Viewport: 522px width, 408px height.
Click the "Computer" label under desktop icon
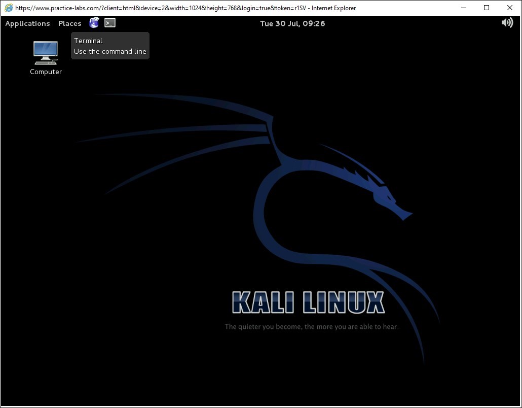tap(46, 72)
